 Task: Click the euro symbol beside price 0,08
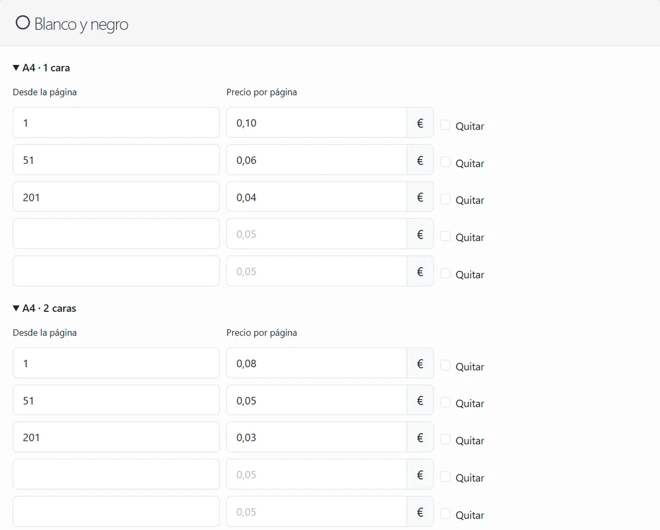420,363
